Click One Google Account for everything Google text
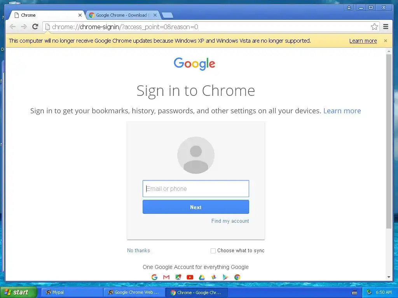This screenshot has height=298, width=398. 196,267
